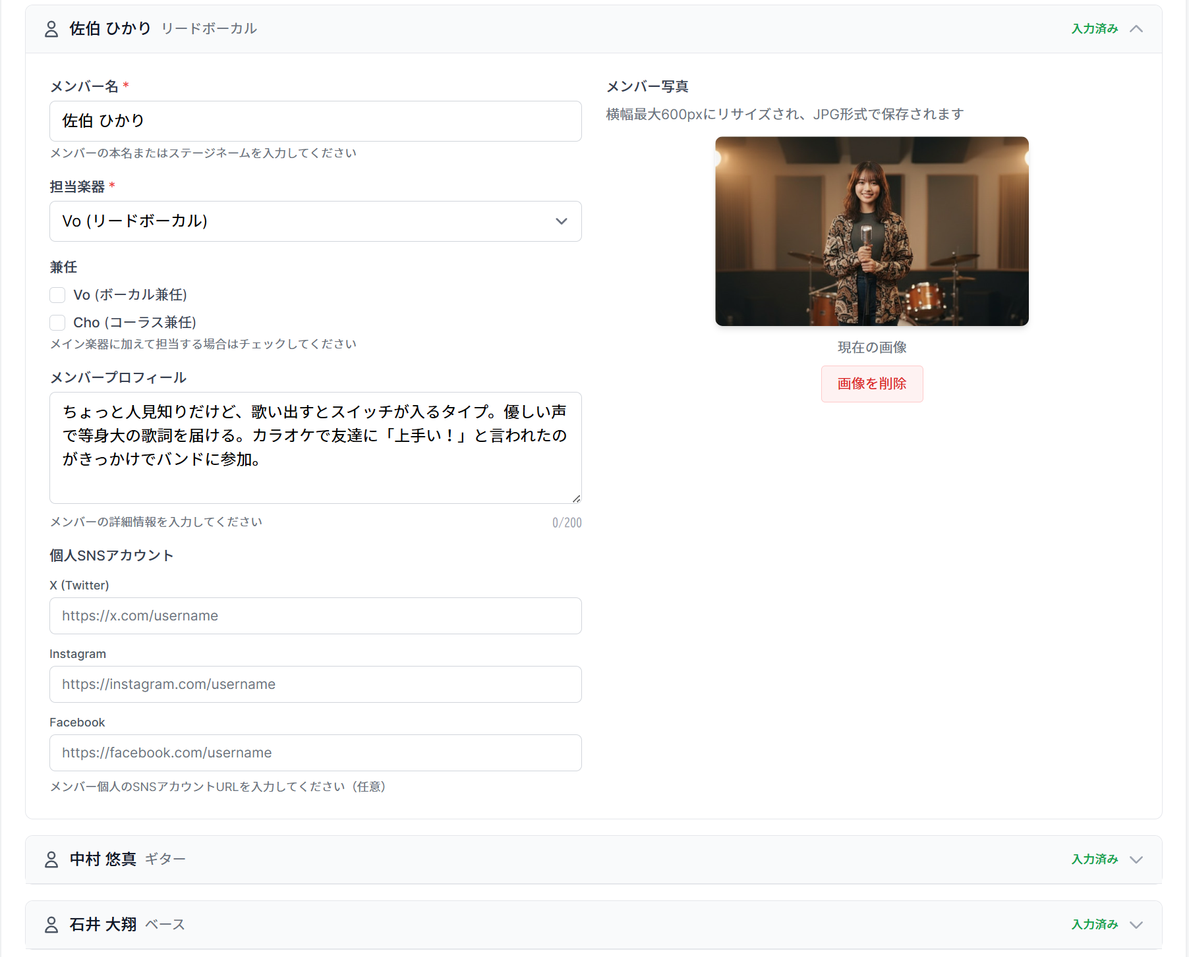
Task: Click the 0/200 character counter
Action: 567,522
